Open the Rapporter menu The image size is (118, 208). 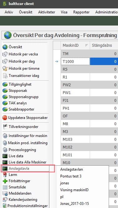[x=81, y=12]
